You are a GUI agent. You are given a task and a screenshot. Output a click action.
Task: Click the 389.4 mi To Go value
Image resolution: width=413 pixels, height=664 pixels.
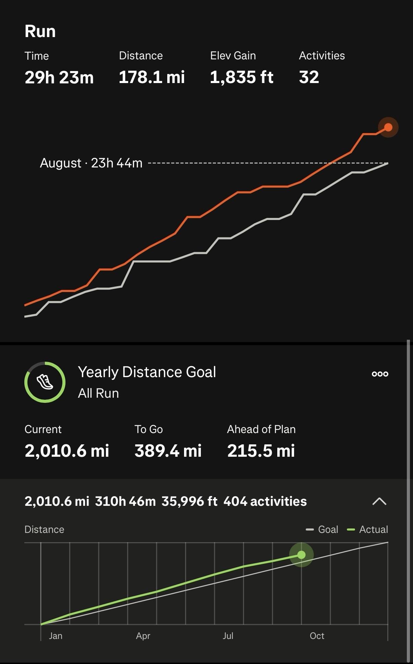coord(168,451)
